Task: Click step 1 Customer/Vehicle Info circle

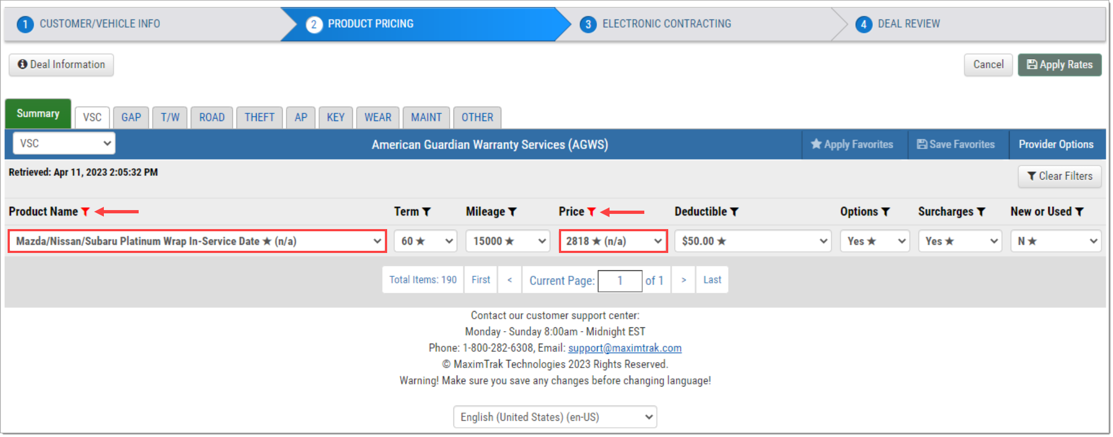Action: pyautogui.click(x=25, y=24)
